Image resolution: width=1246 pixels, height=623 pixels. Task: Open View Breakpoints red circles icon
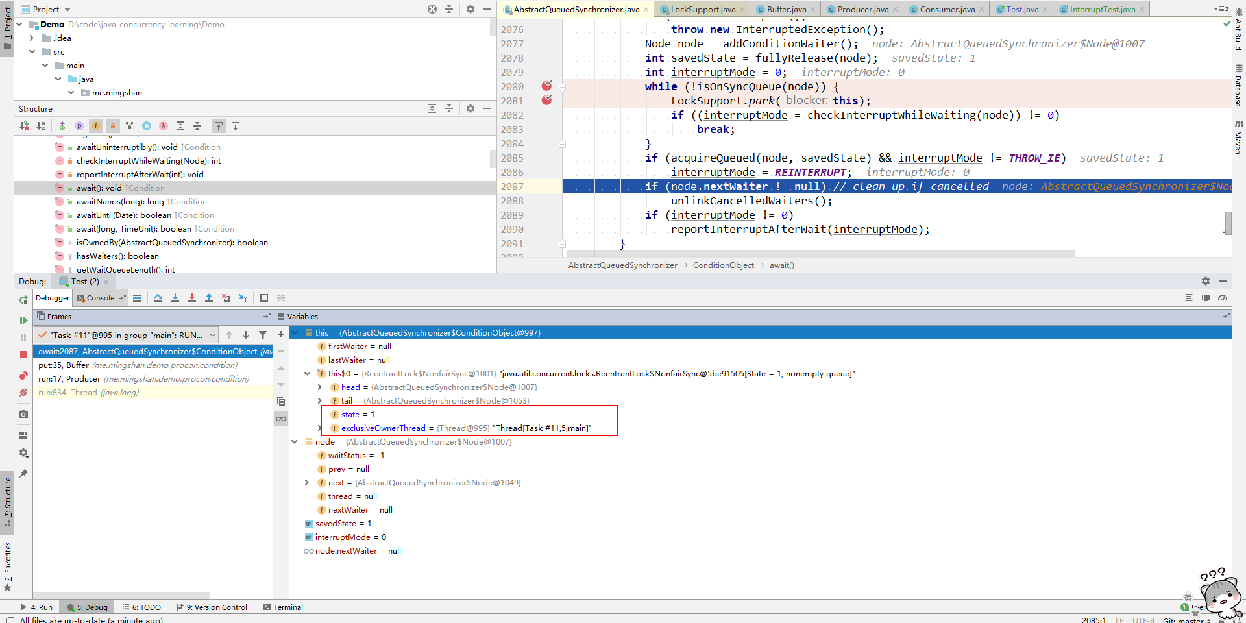tap(23, 376)
